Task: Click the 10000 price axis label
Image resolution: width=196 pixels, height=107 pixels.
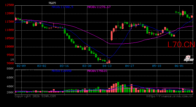Action: 10,47
